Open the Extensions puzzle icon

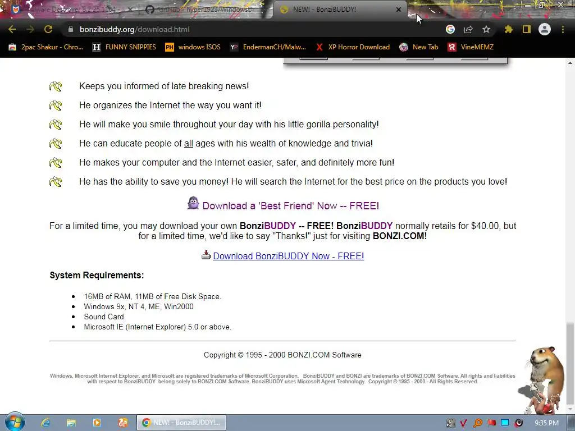509,29
